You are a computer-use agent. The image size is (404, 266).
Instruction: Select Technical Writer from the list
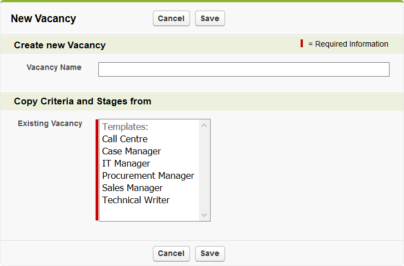(136, 200)
